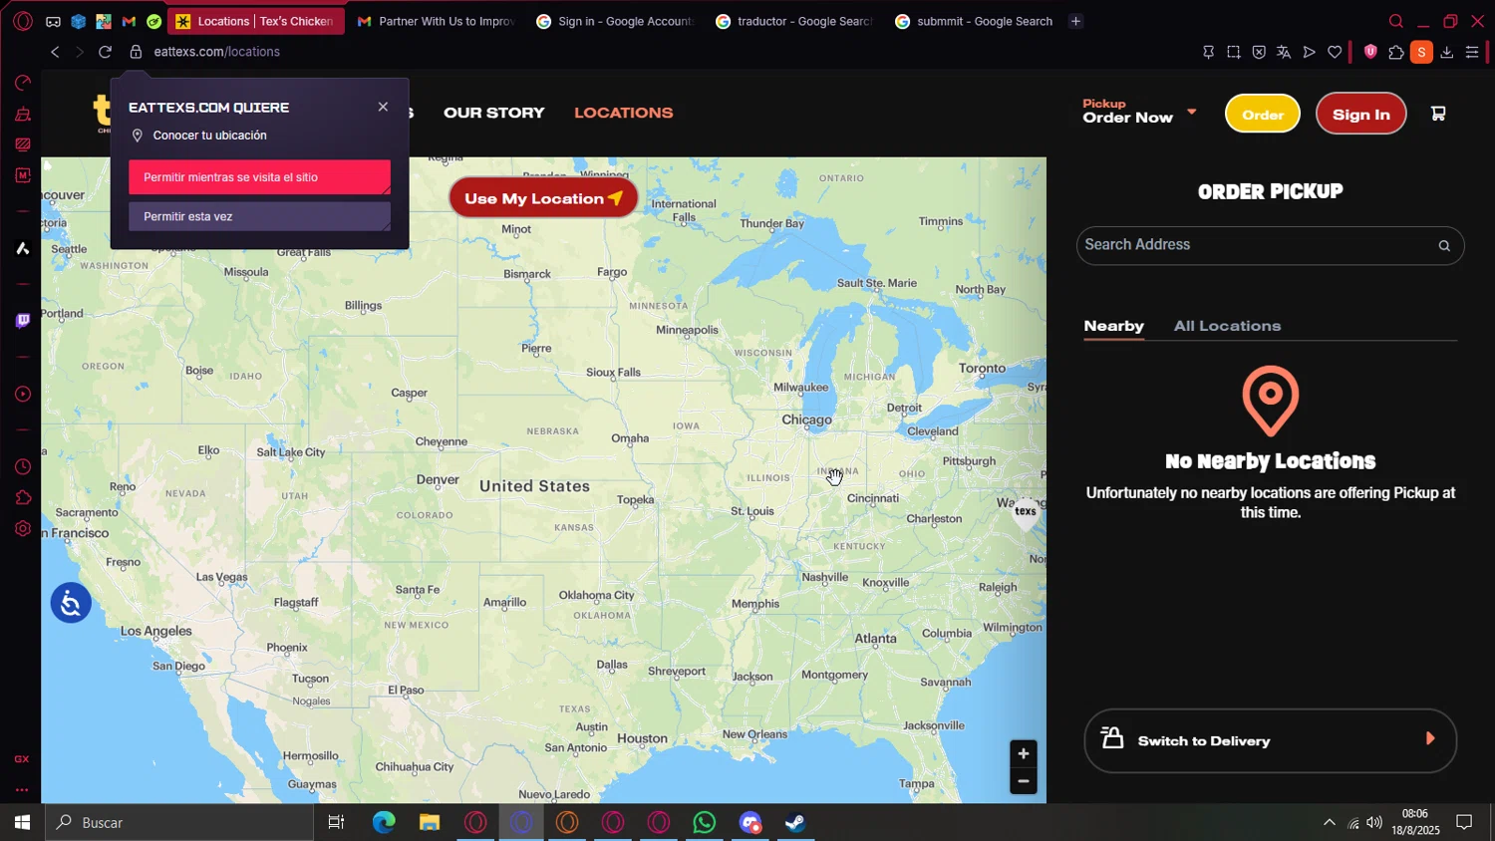Image resolution: width=1495 pixels, height=841 pixels.
Task: Choose Permitir esta vez option
Action: [259, 216]
